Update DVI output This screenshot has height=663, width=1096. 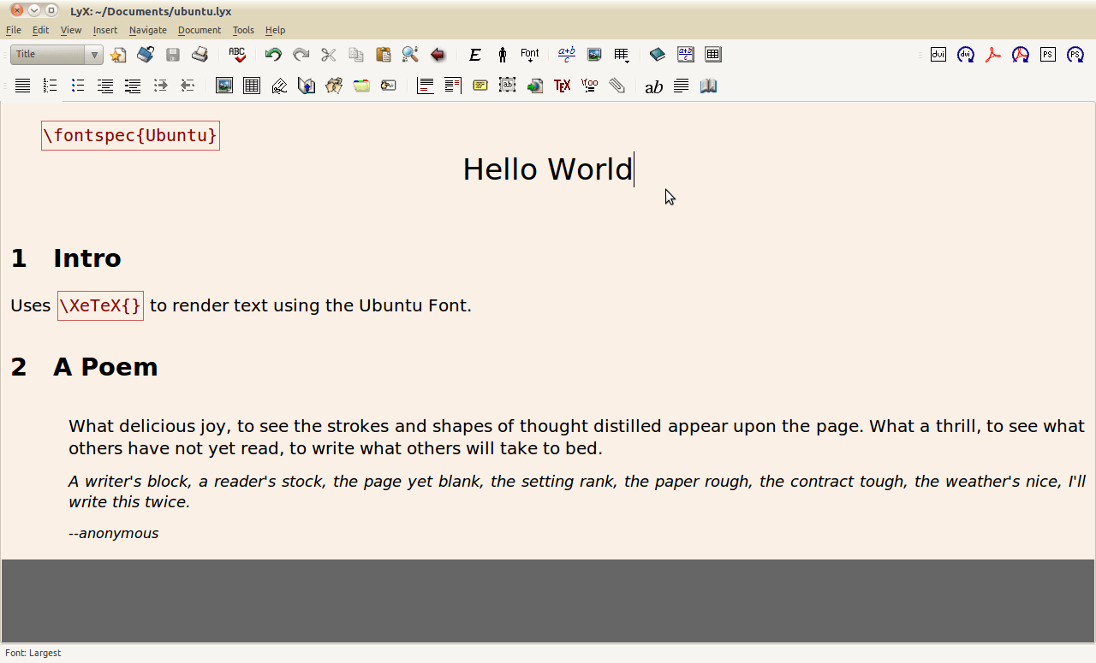click(966, 55)
